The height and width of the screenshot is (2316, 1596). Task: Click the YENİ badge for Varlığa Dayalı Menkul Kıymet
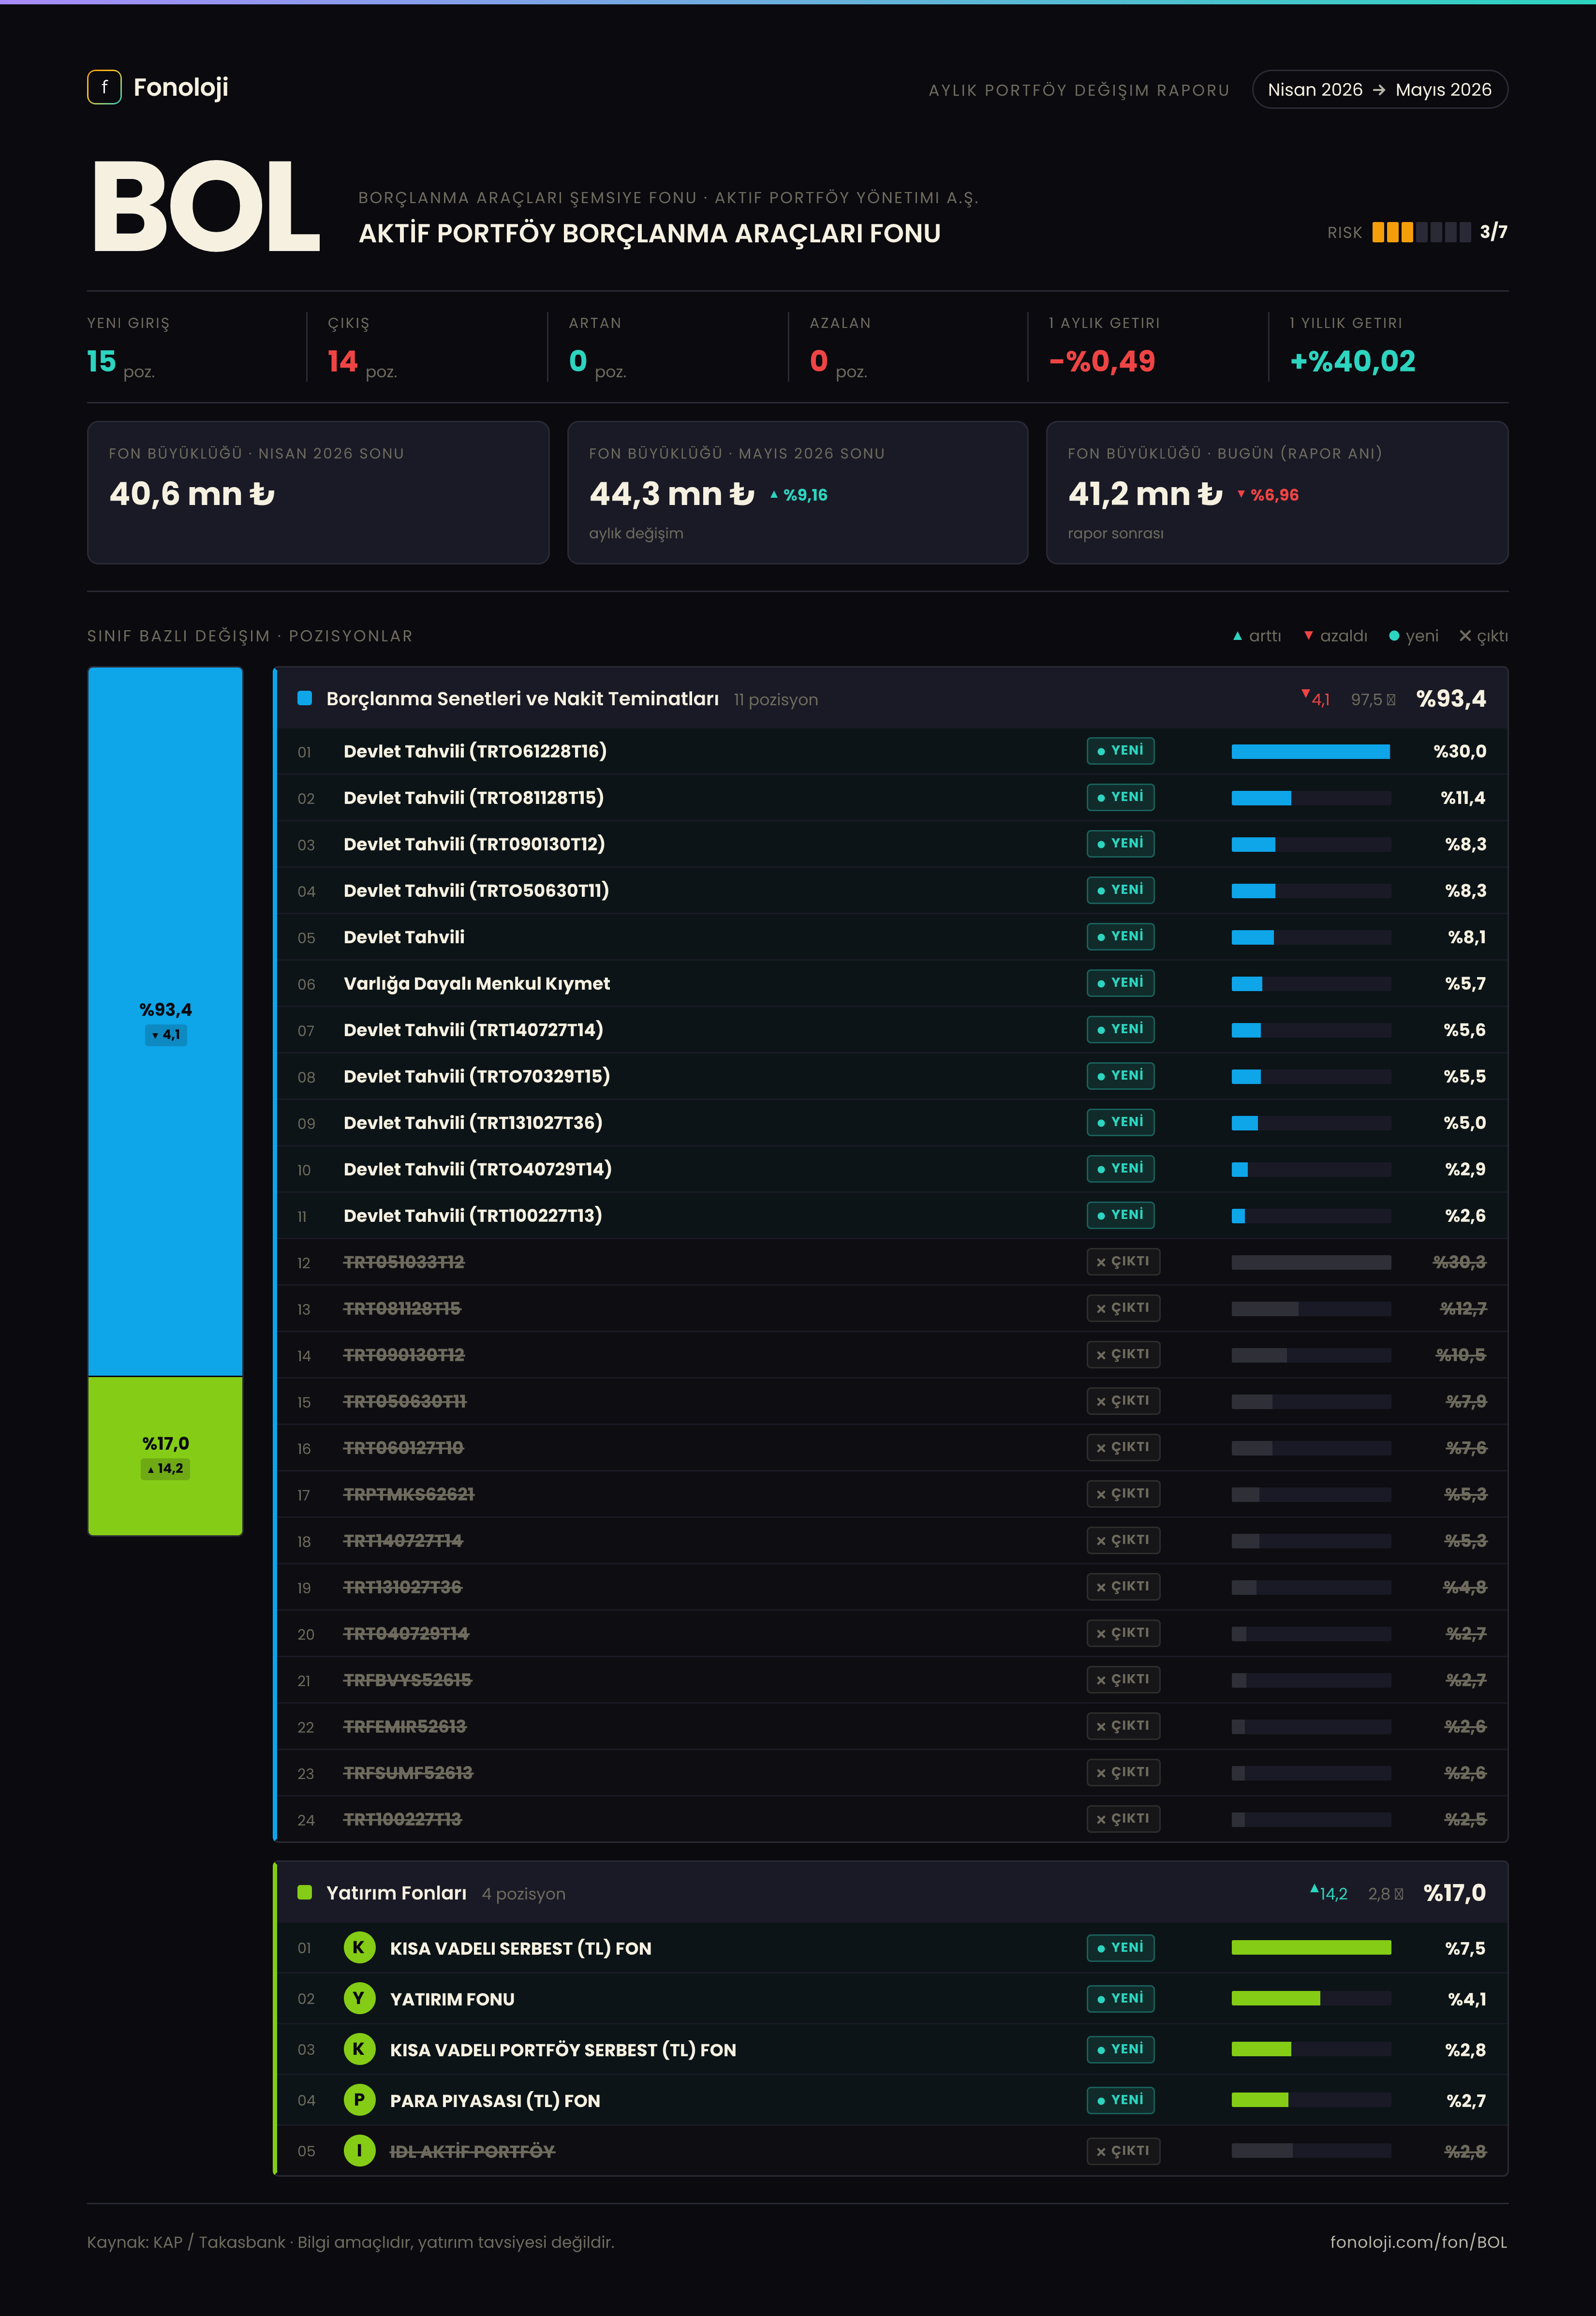(1120, 983)
